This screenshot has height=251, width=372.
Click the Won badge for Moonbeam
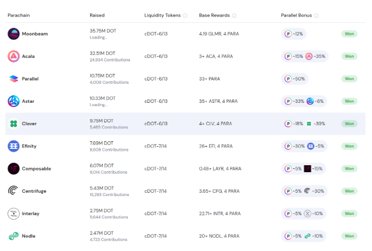coord(349,34)
